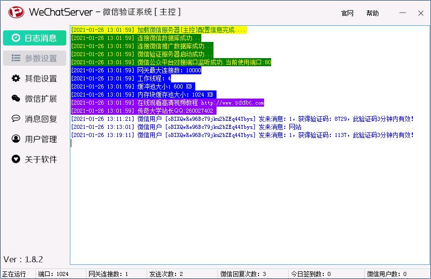Screen dimensions: 431x279
Task: Click log line 内存块缓存池大小: 1024 KB
Action: tap(144, 95)
